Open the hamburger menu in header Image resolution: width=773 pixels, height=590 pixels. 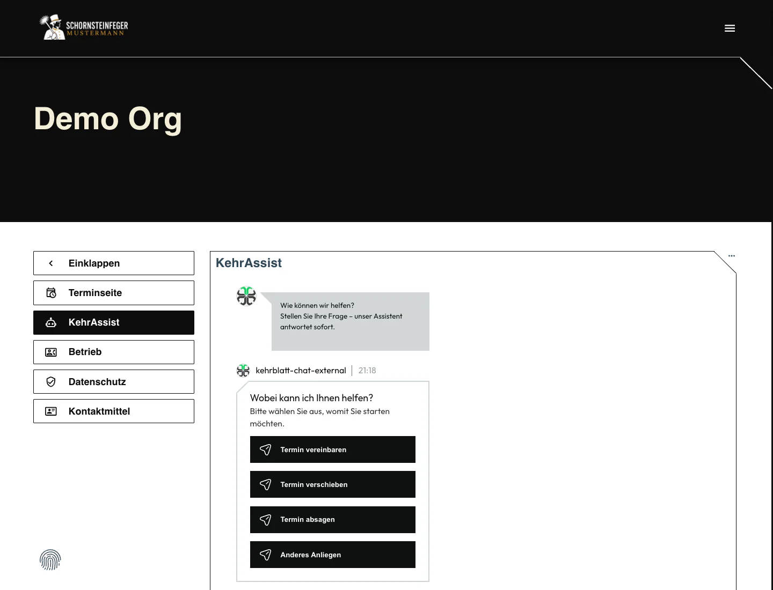(730, 28)
